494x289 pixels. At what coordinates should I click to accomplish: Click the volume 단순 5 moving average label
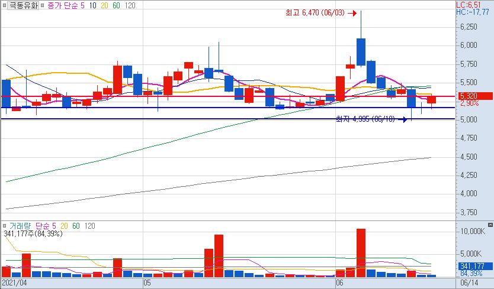(46, 226)
